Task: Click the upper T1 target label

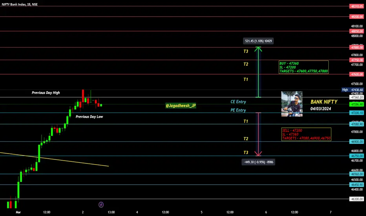Action: point(246,79)
